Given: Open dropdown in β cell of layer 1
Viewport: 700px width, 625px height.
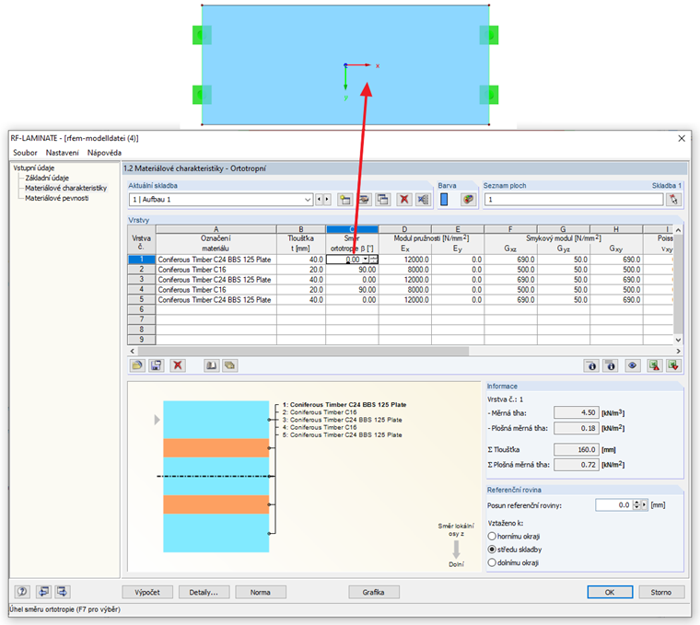Looking at the screenshot, I should coord(365,260).
